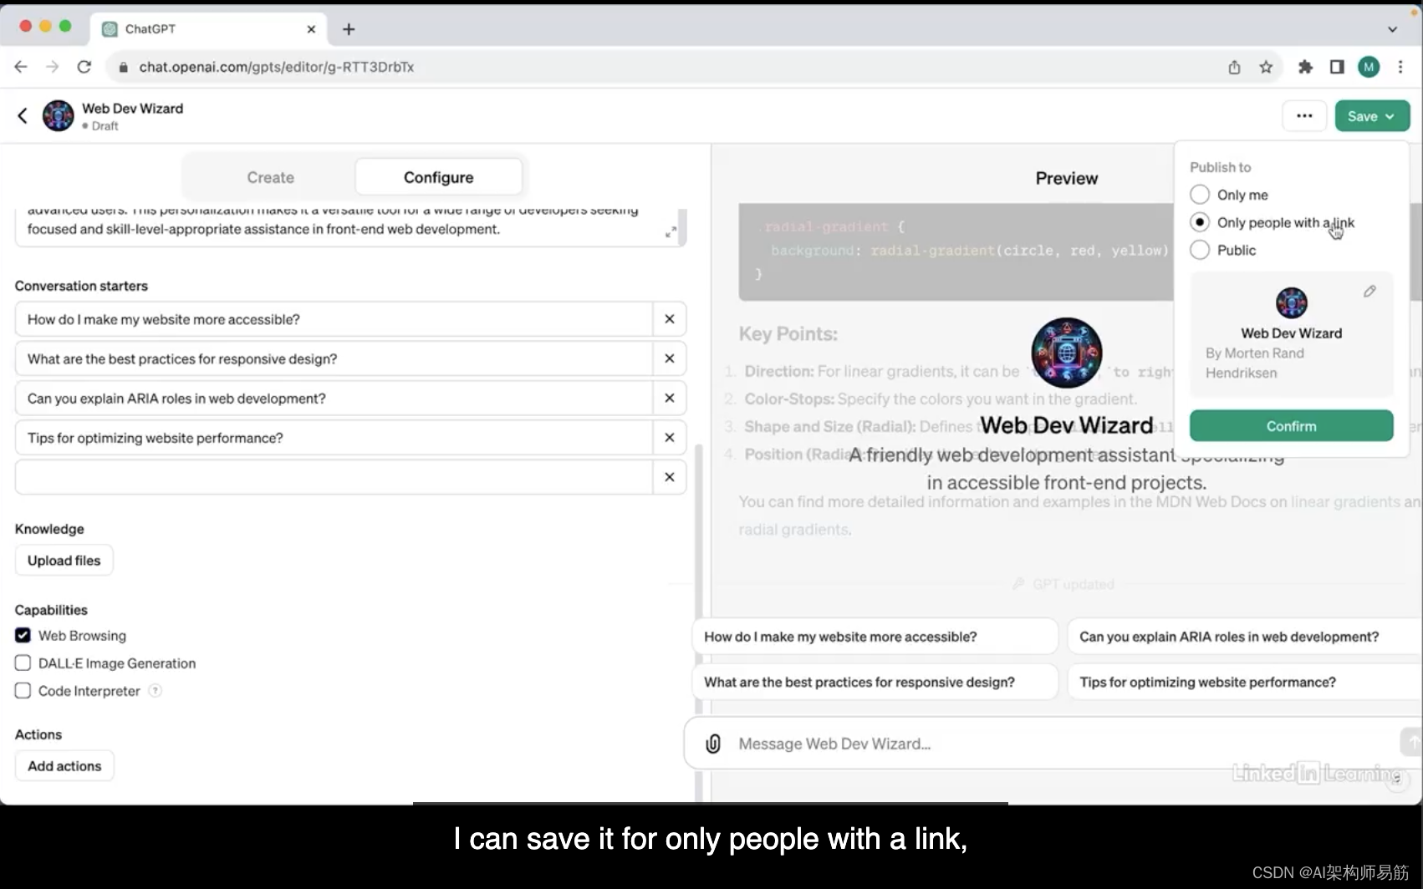Edit the 'responsive design' starter text field
Image resolution: width=1423 pixels, height=889 pixels.
point(334,358)
